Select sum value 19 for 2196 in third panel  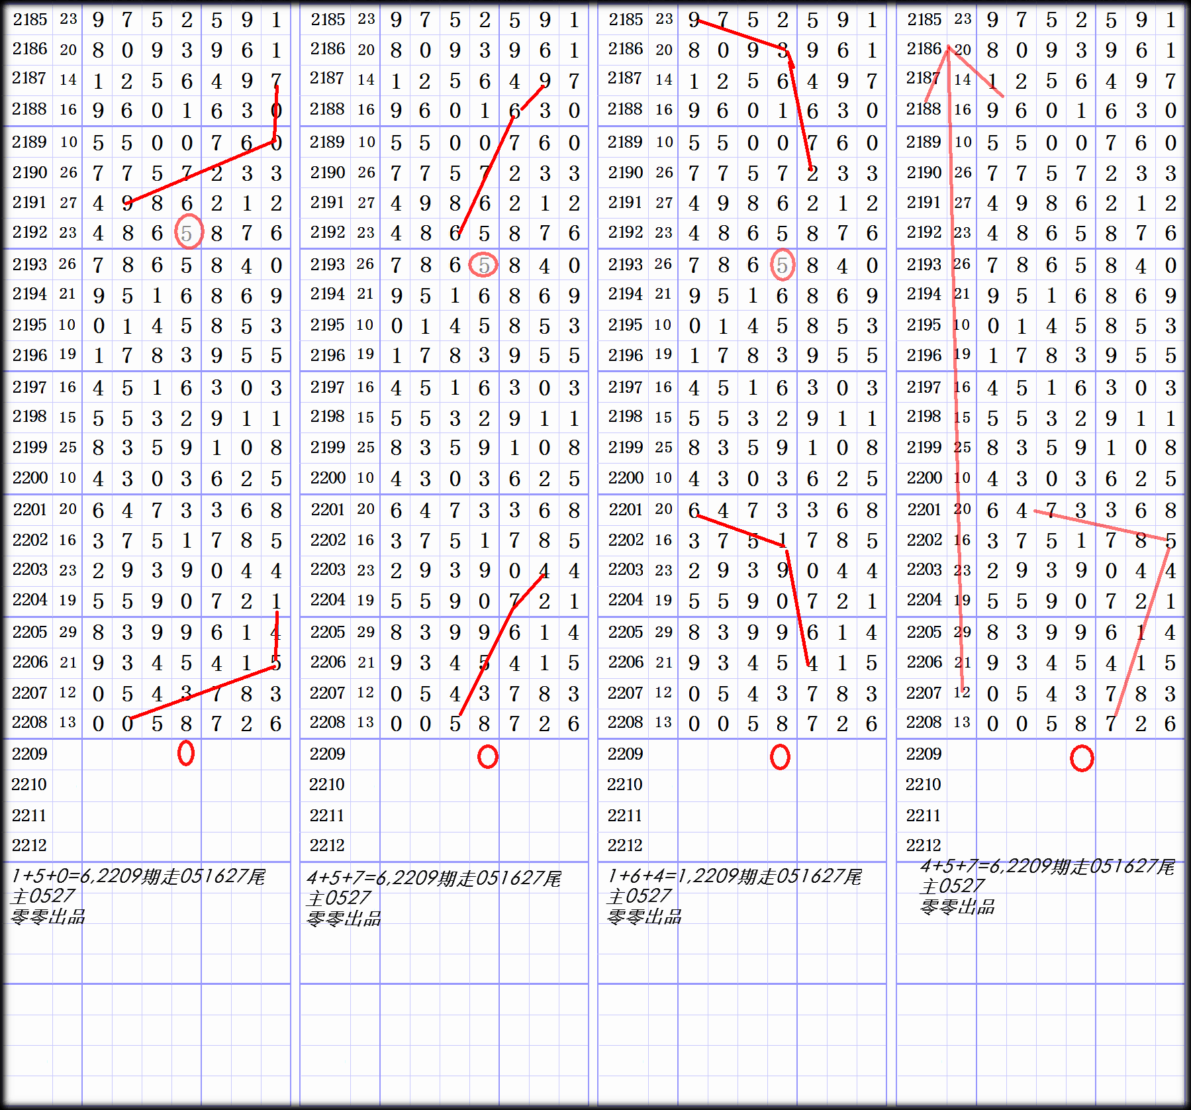[664, 354]
